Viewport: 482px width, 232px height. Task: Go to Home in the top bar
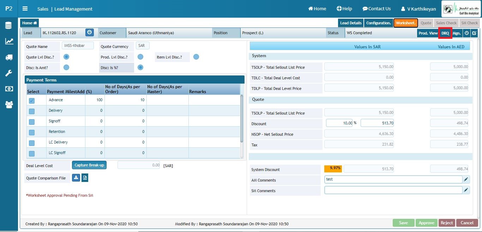click(x=317, y=8)
